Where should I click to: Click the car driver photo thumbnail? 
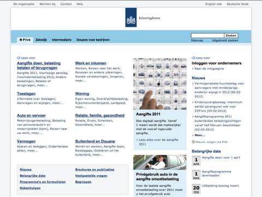pyautogui.click(x=160, y=163)
